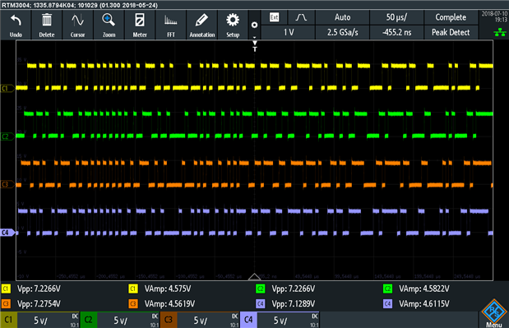Open the R&S Menu button
The image size is (509, 328).
(x=493, y=313)
